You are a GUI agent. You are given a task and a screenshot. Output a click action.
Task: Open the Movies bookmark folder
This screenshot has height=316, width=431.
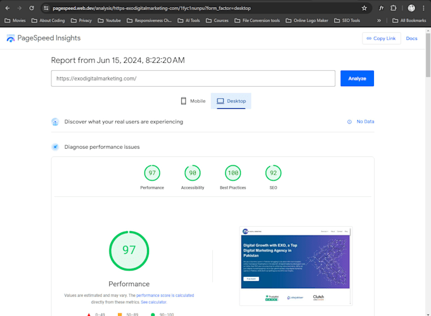point(15,21)
